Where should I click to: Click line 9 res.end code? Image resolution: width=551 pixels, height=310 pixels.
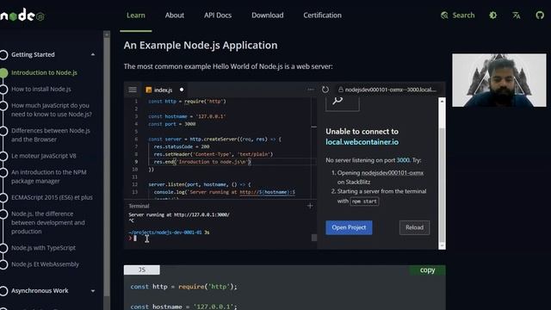pos(202,162)
